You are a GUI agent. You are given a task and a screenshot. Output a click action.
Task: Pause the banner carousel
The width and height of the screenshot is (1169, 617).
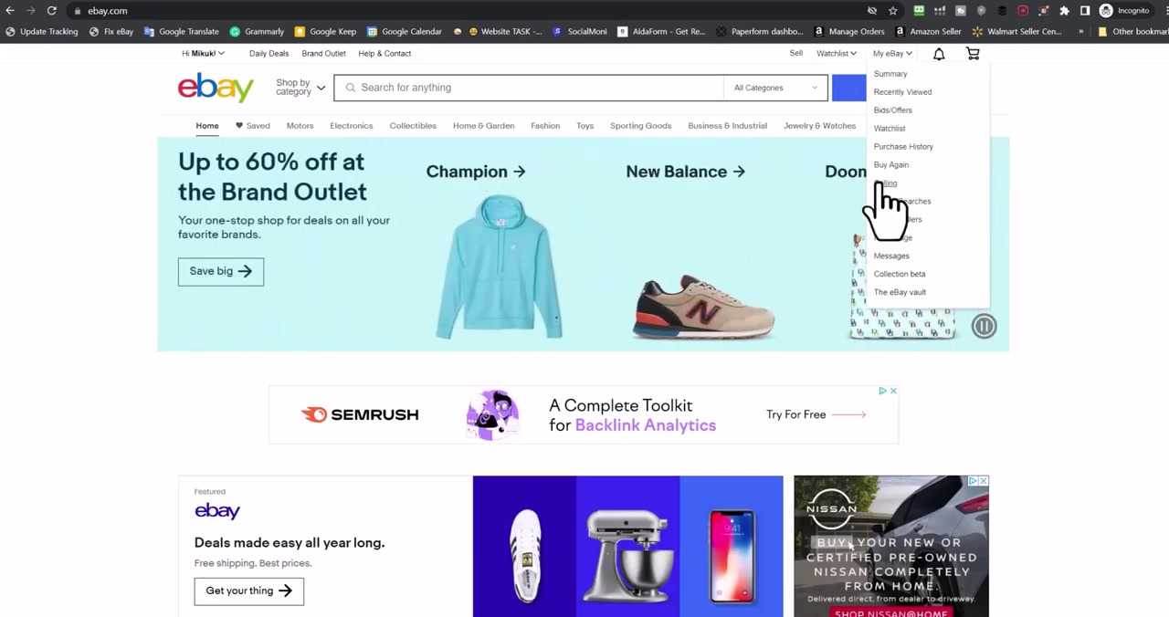[984, 326]
